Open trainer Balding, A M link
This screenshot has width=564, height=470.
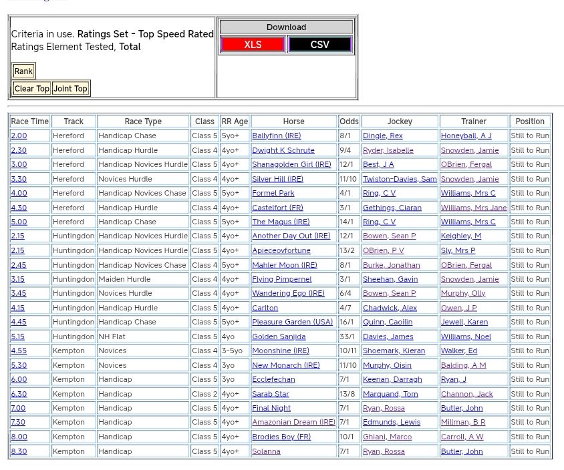click(x=463, y=365)
